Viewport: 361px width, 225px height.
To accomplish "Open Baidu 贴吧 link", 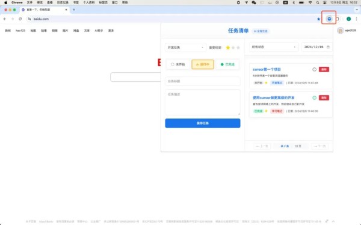I will point(44,31).
